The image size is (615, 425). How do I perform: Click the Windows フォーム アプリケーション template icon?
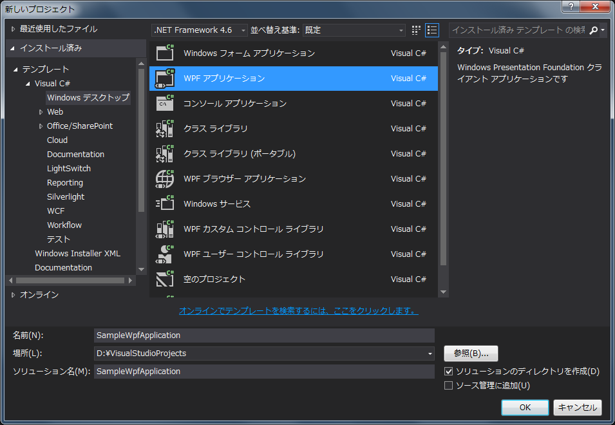pyautogui.click(x=165, y=53)
